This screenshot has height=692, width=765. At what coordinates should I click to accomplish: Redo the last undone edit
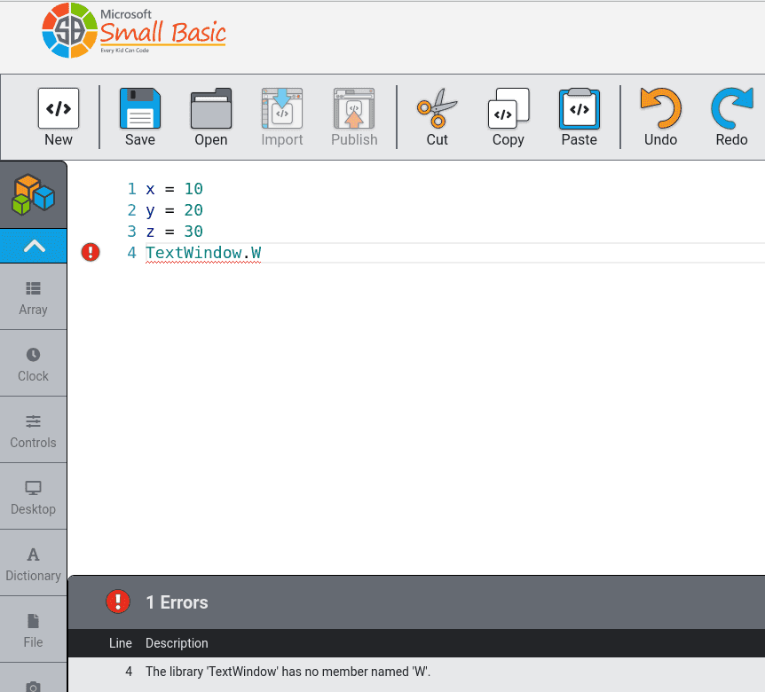(x=732, y=108)
